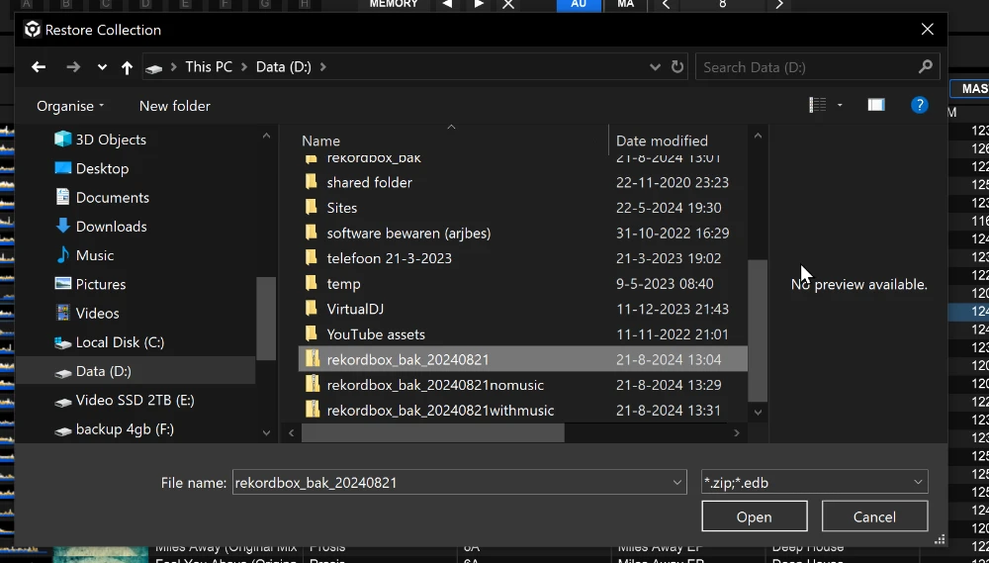The height and width of the screenshot is (563, 989).
Task: Open the view options dropdown arrow
Action: 840,106
